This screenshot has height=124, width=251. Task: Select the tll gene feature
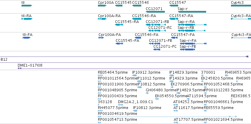(27, 6)
